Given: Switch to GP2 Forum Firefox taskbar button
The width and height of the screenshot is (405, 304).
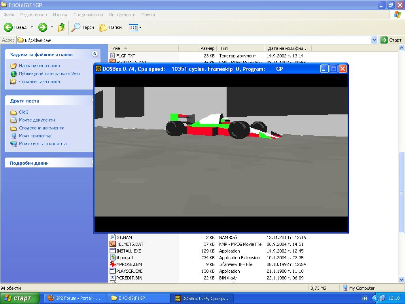Looking at the screenshot, I should 74,298.
